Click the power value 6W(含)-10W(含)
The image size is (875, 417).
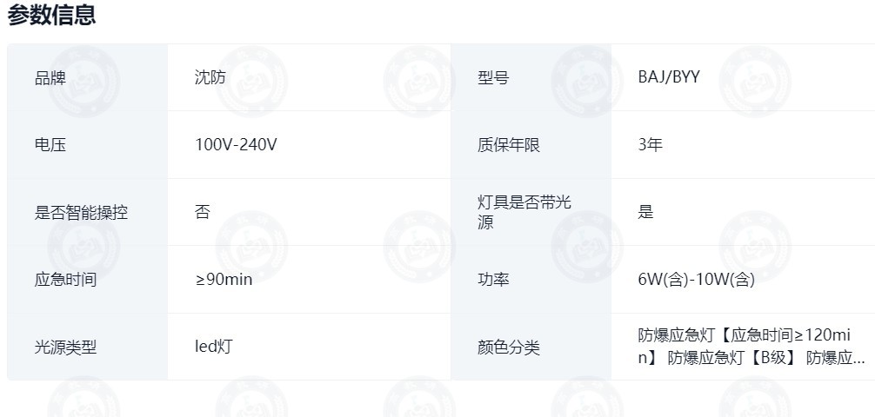(697, 279)
